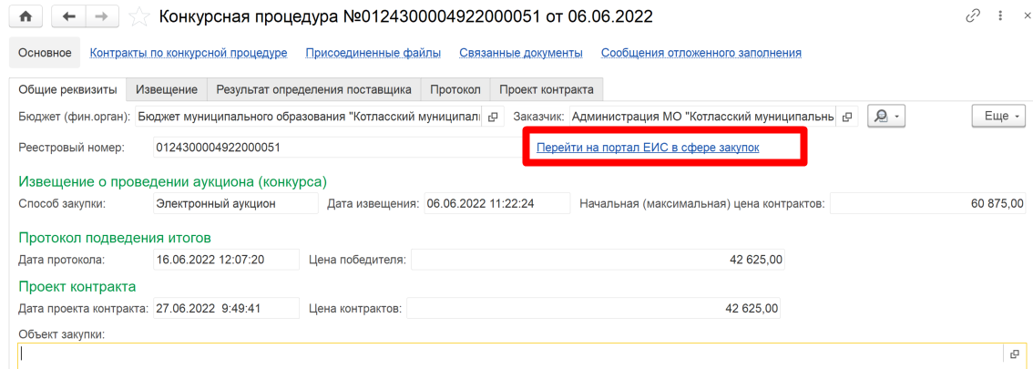This screenshot has width=1033, height=369.
Task: Open the Присоединенные файлы link
Action: point(373,53)
